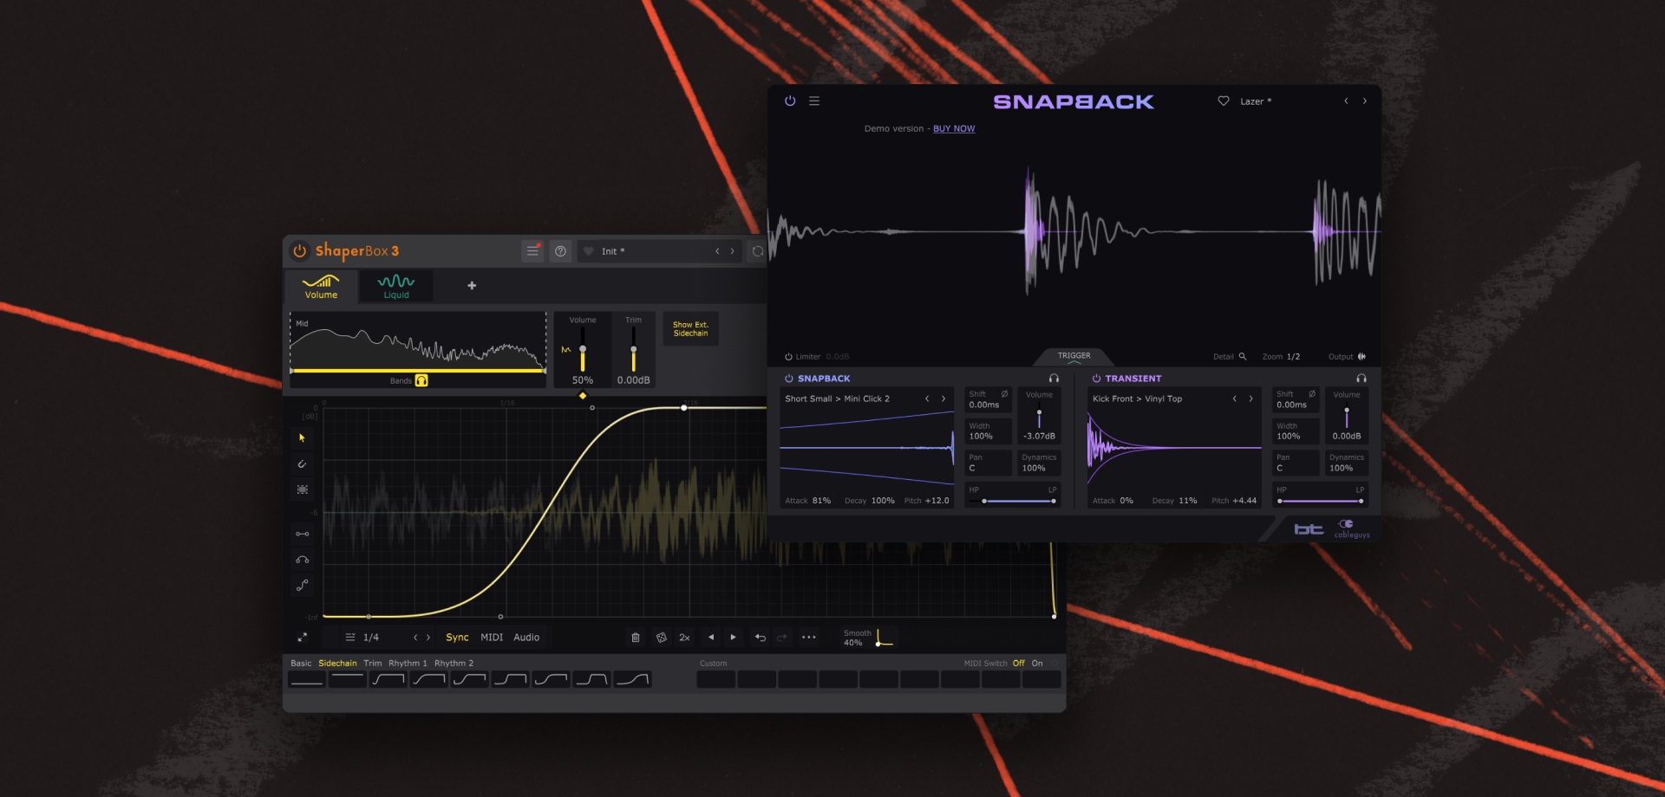
Task: Switch to the Liquid tab in ShaperBox
Action: [395, 285]
